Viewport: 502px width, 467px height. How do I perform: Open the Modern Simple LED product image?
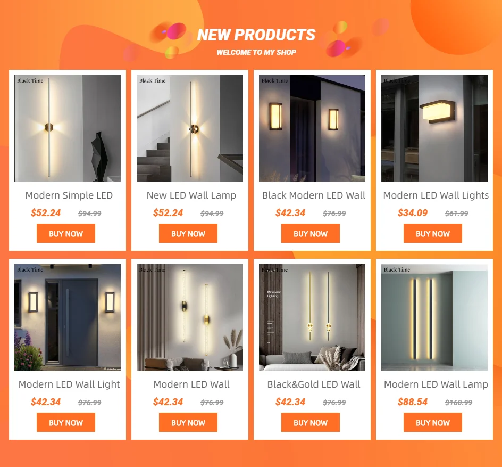pyautogui.click(x=68, y=128)
